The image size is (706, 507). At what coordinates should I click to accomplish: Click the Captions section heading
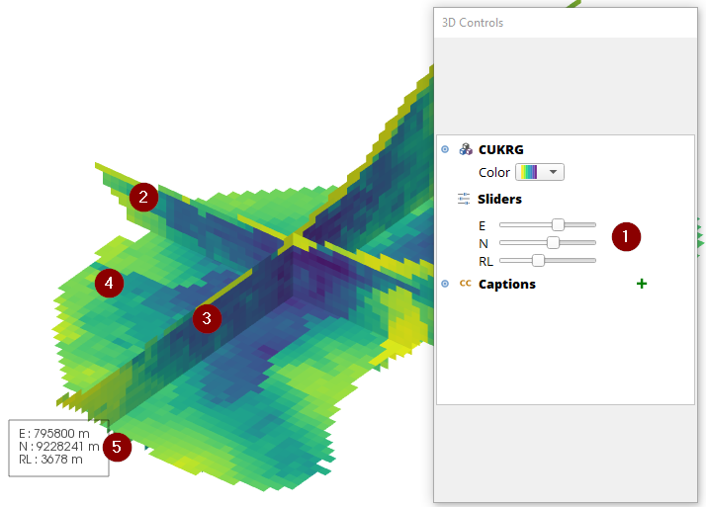(x=507, y=285)
